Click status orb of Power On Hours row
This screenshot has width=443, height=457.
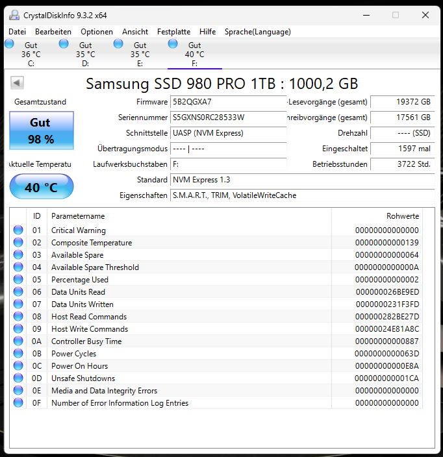[x=18, y=365]
